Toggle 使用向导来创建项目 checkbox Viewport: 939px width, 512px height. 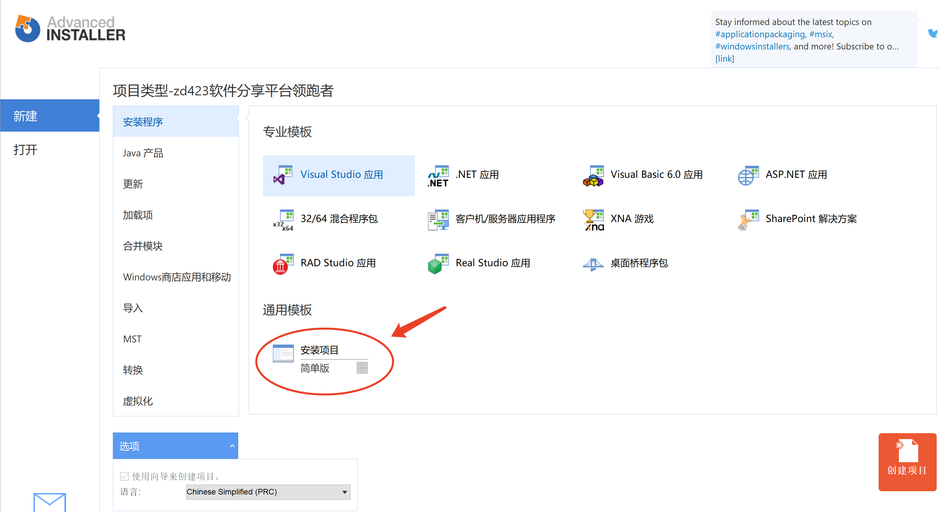tap(124, 476)
